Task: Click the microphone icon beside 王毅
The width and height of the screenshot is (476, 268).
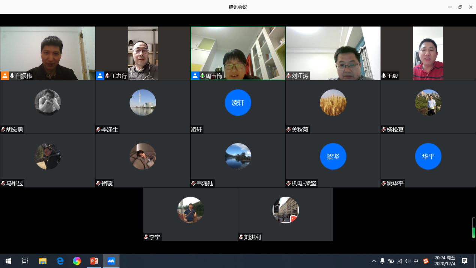Action: click(384, 76)
